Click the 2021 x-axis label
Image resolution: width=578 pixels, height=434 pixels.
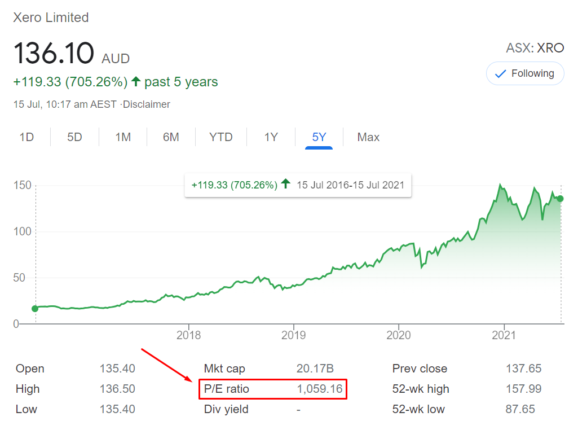(504, 335)
